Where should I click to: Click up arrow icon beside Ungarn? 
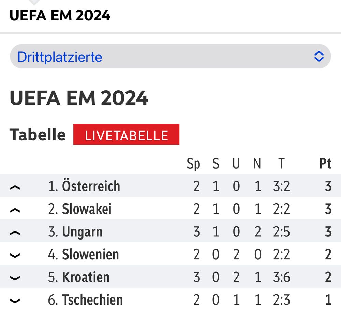coord(15,232)
